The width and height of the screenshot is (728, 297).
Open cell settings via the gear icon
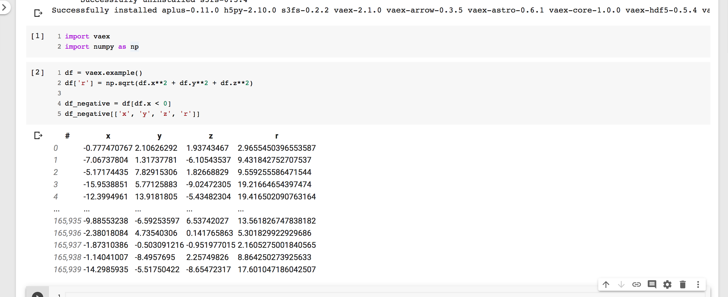click(667, 284)
